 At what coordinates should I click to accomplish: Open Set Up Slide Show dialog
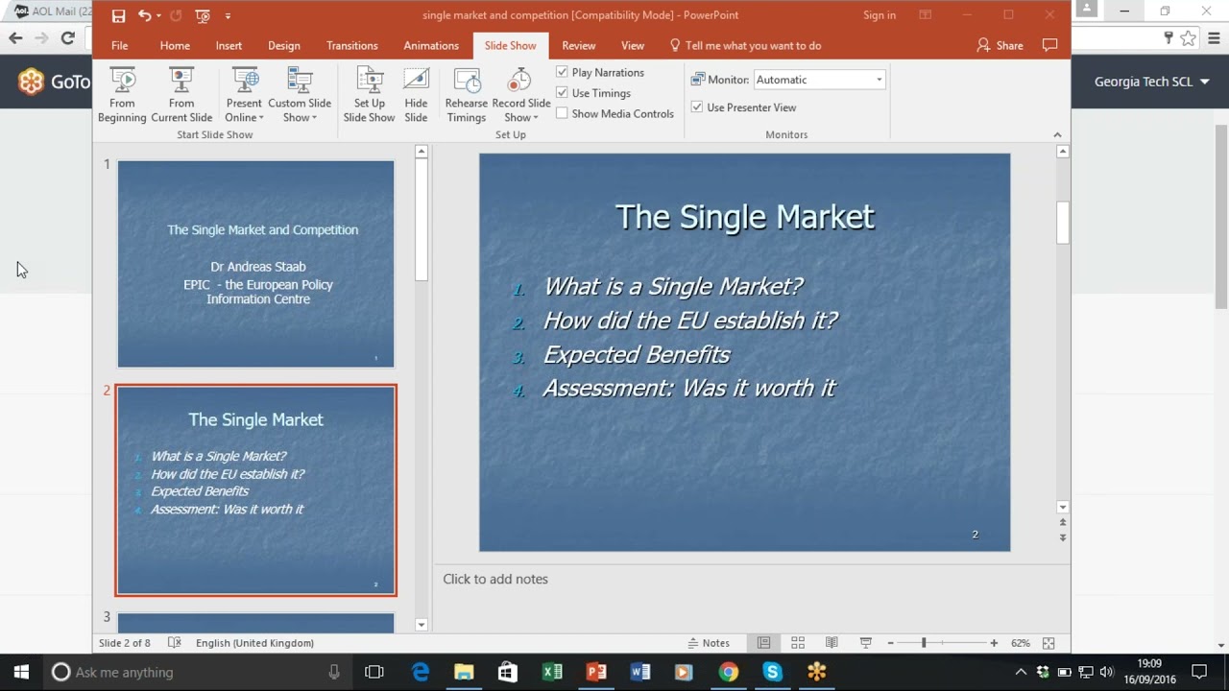[369, 95]
